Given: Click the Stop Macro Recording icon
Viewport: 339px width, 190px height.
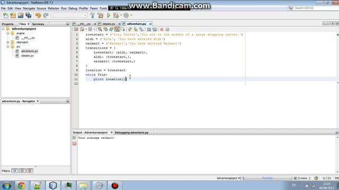Looking at the screenshot, I should click(x=167, y=30).
